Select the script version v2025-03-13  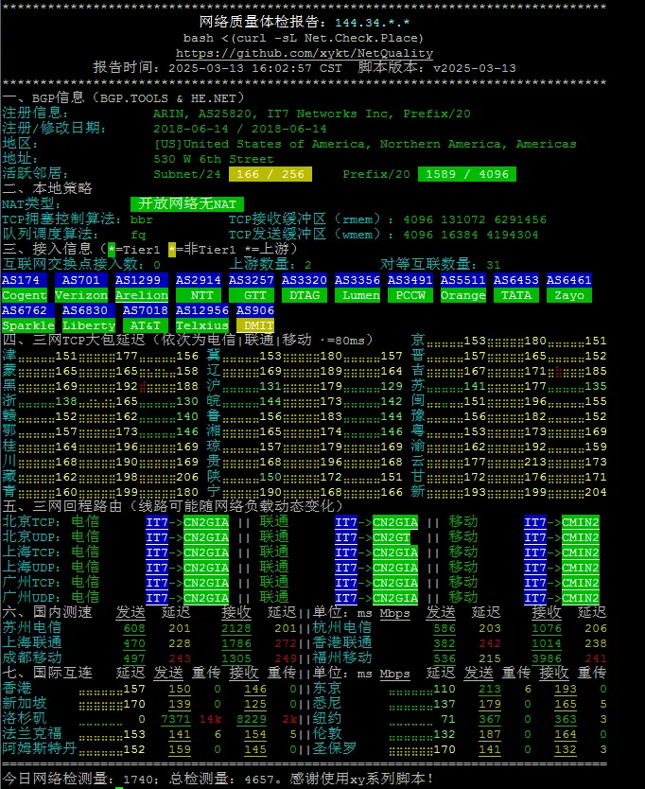click(475, 68)
